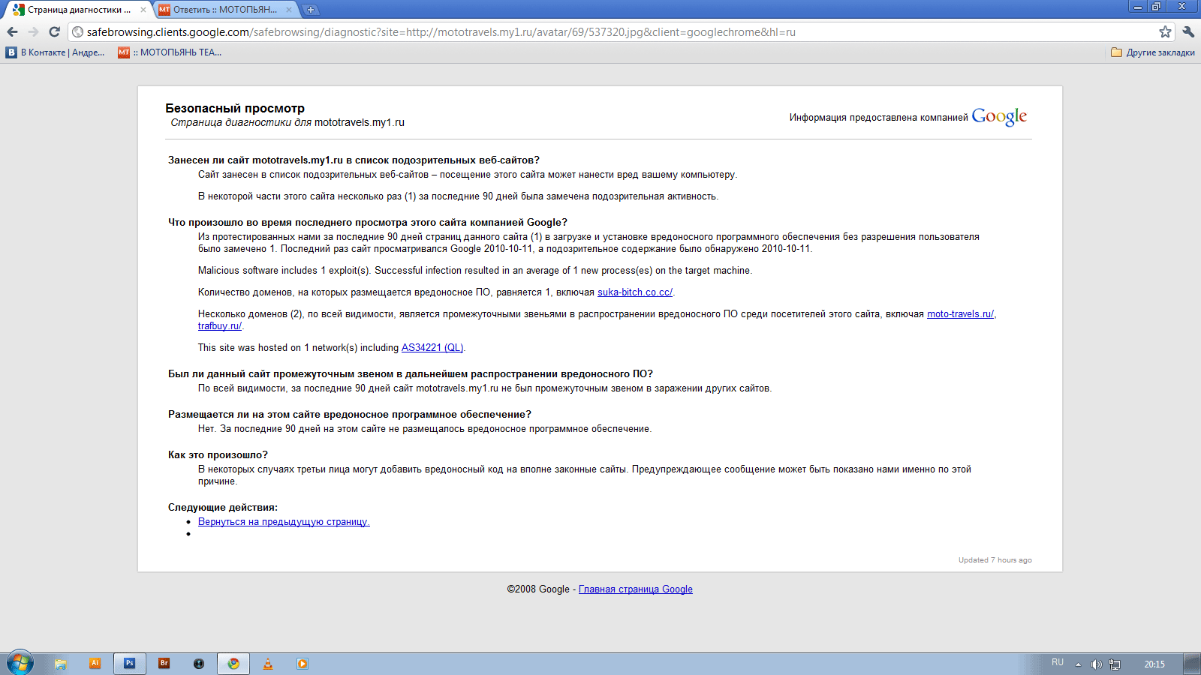Screen dimensions: 1201x675
Task: Open the 'Другие закладки' bookmarks folder
Action: click(1153, 52)
